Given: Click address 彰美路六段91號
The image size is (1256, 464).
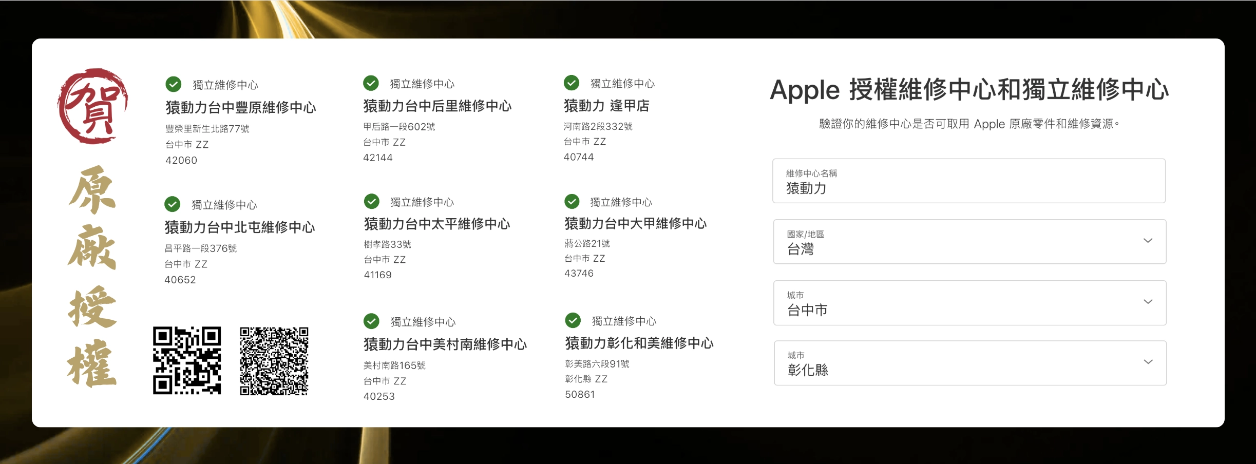Looking at the screenshot, I should pyautogui.click(x=597, y=364).
